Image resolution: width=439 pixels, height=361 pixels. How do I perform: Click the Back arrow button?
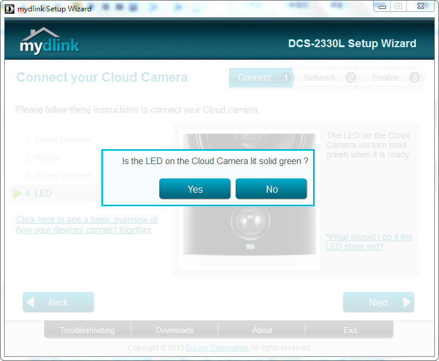[58, 303]
